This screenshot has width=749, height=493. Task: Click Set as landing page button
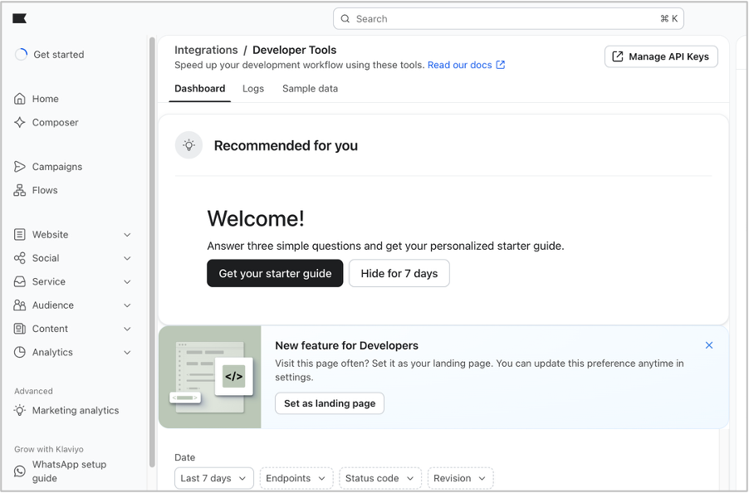[330, 403]
